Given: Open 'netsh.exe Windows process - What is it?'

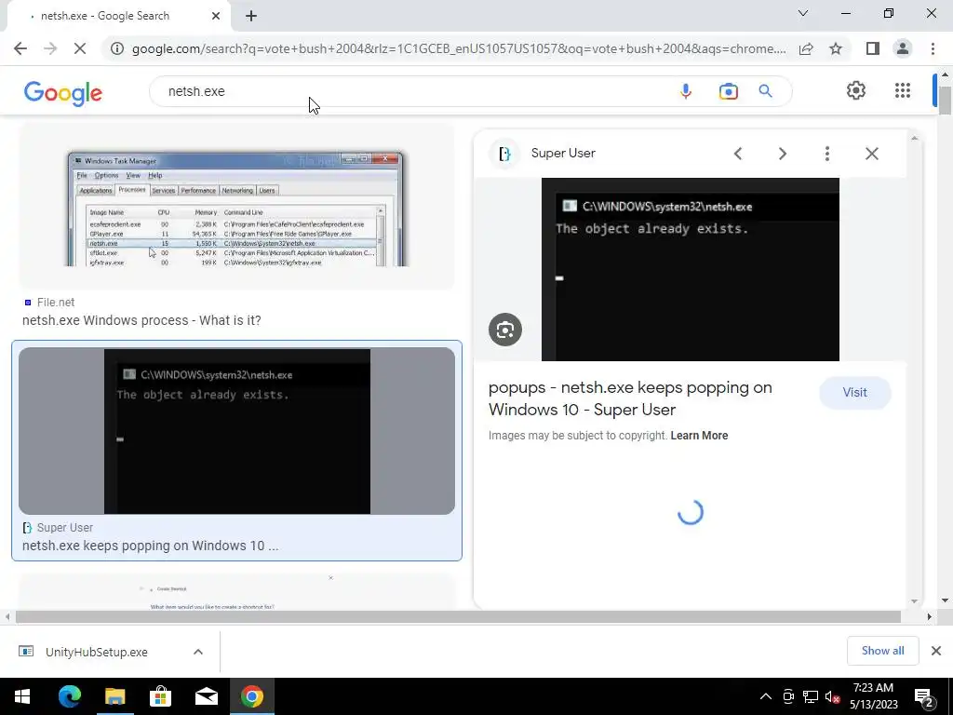Looking at the screenshot, I should click(141, 320).
